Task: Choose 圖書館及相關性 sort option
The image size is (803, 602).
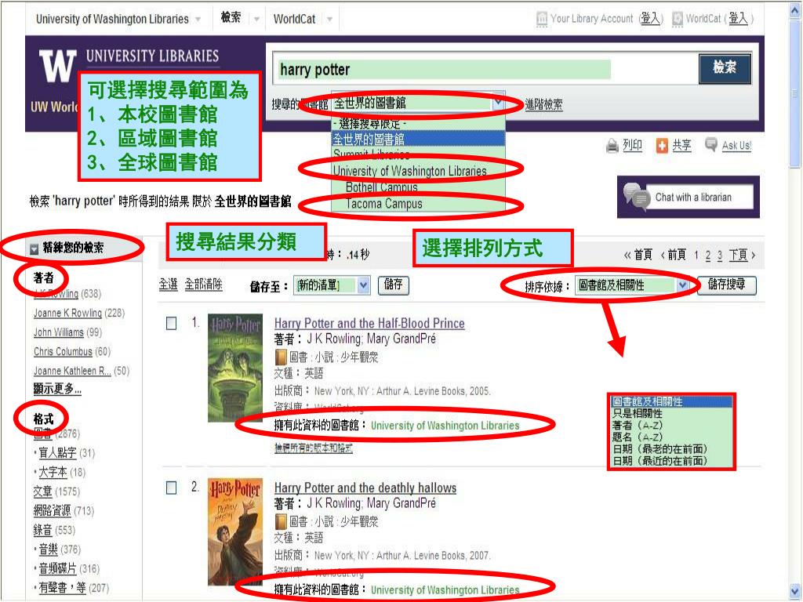Action: point(671,402)
